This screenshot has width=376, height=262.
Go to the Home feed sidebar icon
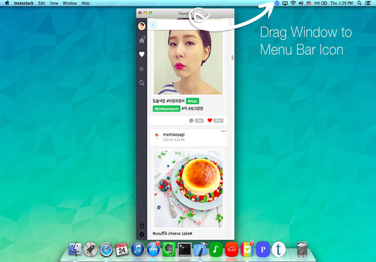tap(142, 40)
